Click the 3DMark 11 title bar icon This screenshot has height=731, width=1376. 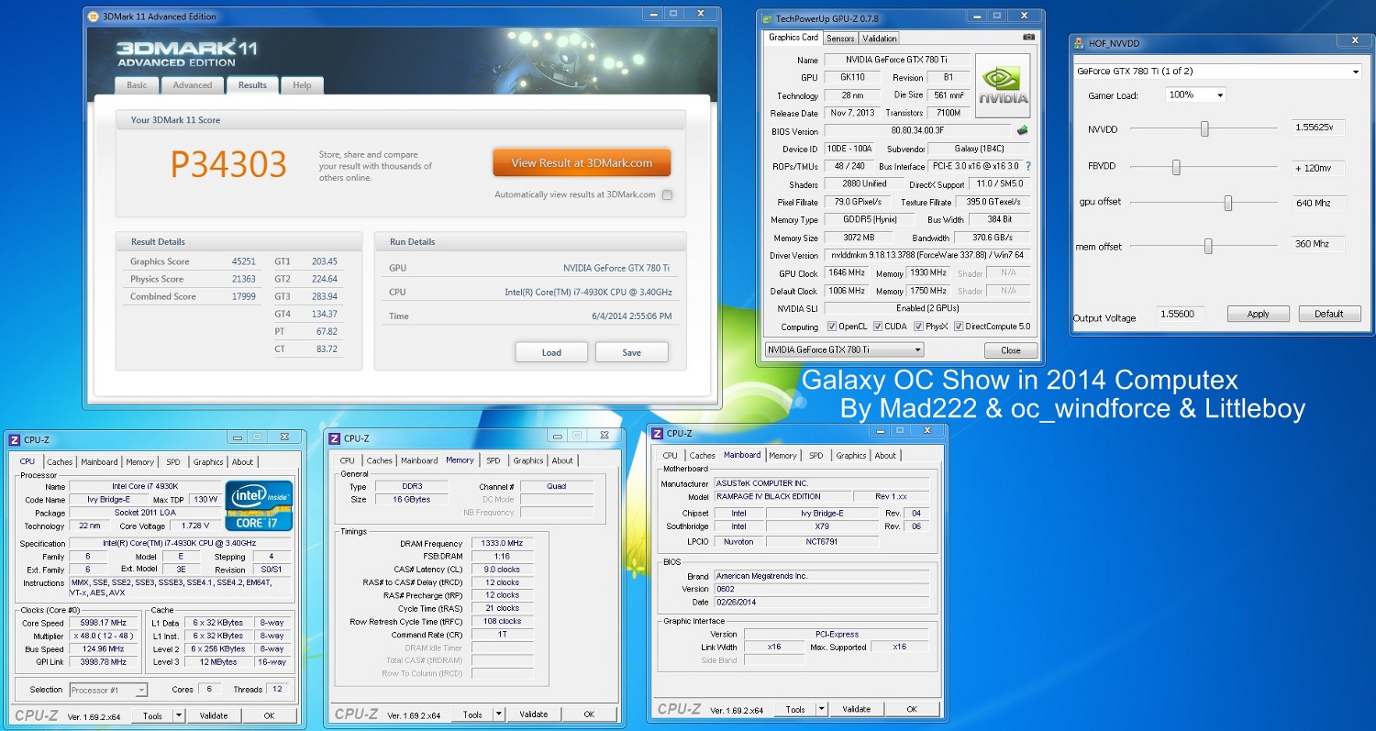(x=95, y=16)
